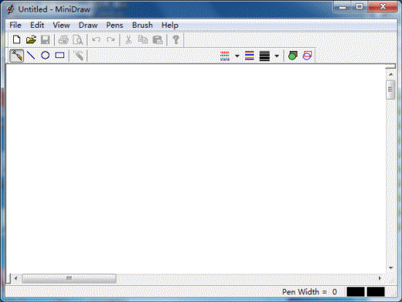Click the Pen Width status bar text
The image size is (402, 302).
(309, 292)
